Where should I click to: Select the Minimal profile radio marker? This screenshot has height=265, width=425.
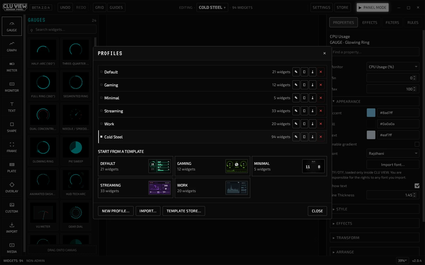pos(101,98)
